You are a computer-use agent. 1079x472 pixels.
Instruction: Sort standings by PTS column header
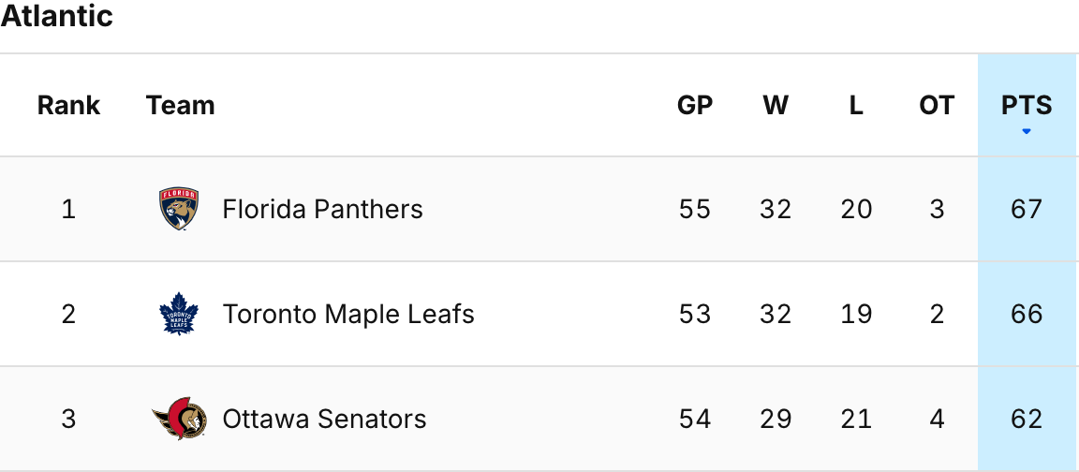1027,105
